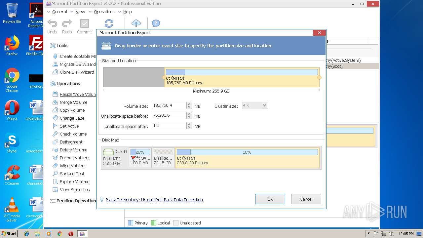Click the Windows Start button
Screen dimensions: 423x238
click(x=9, y=233)
